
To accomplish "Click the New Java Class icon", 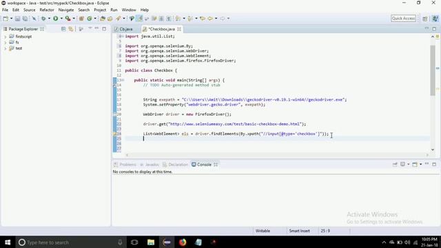I will (x=90, y=19).
